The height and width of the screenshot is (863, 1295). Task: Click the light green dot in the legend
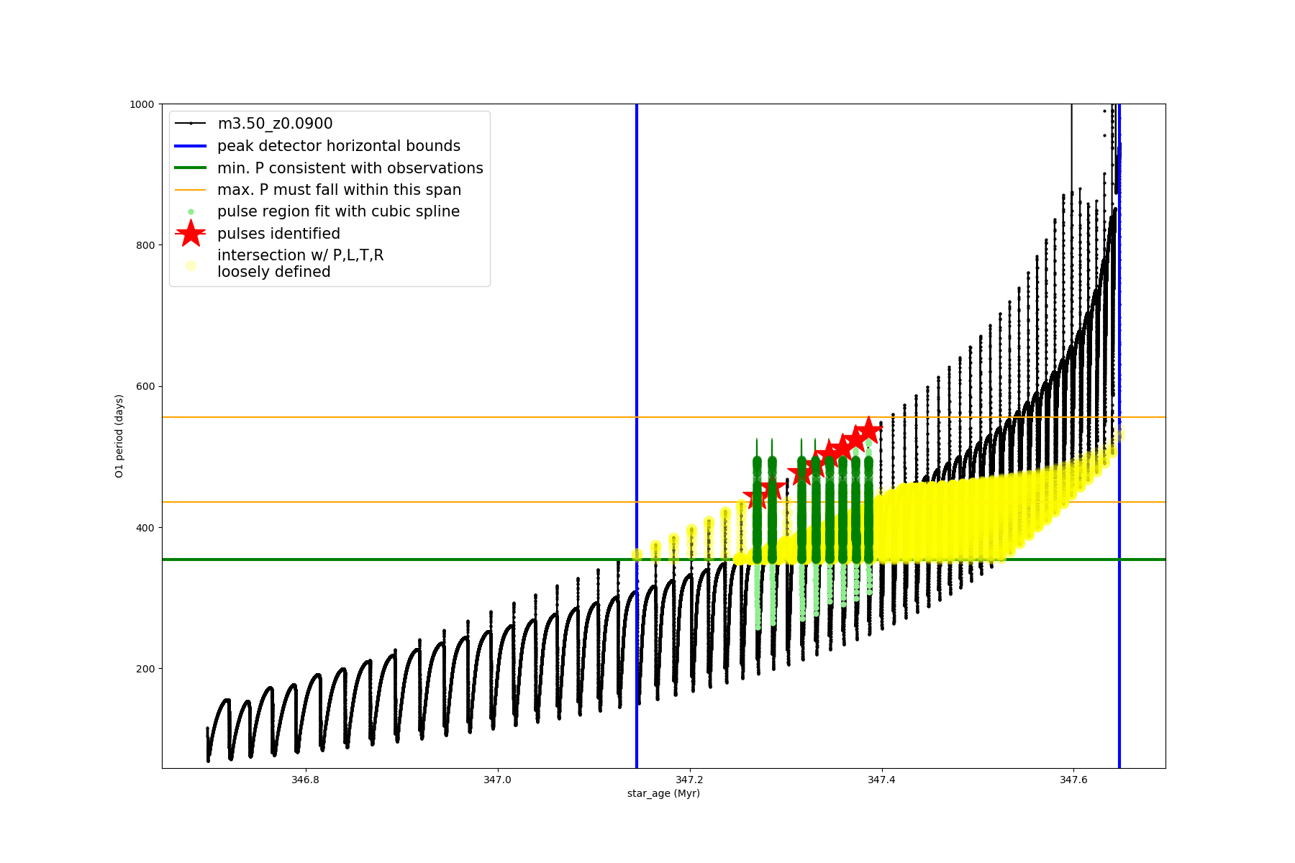[191, 212]
